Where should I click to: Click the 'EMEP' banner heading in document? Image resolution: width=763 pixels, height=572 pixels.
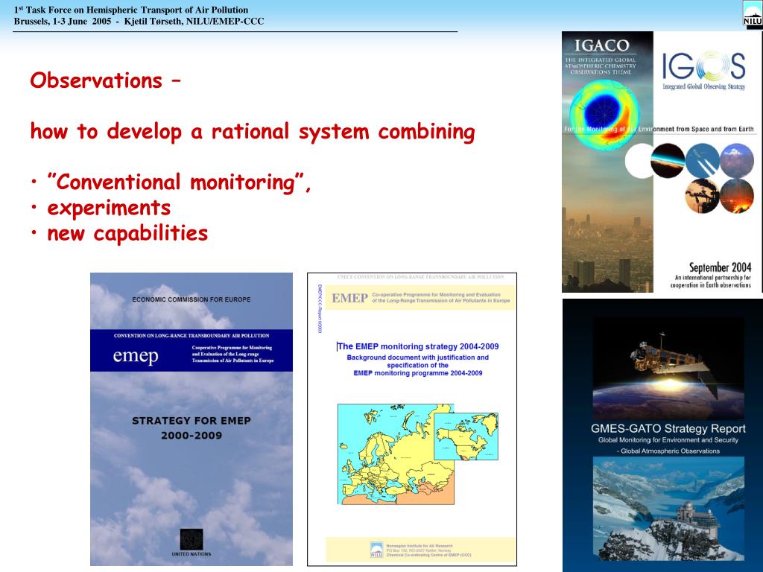(x=349, y=298)
